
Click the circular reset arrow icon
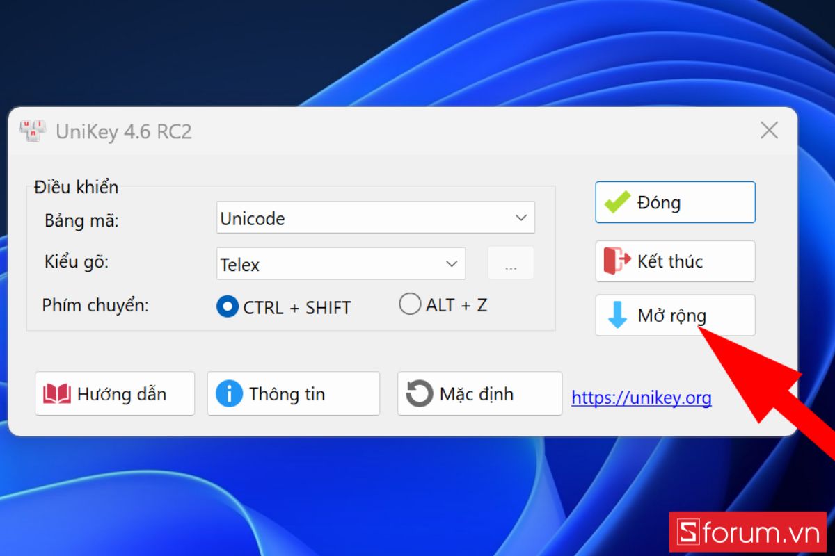coord(420,393)
